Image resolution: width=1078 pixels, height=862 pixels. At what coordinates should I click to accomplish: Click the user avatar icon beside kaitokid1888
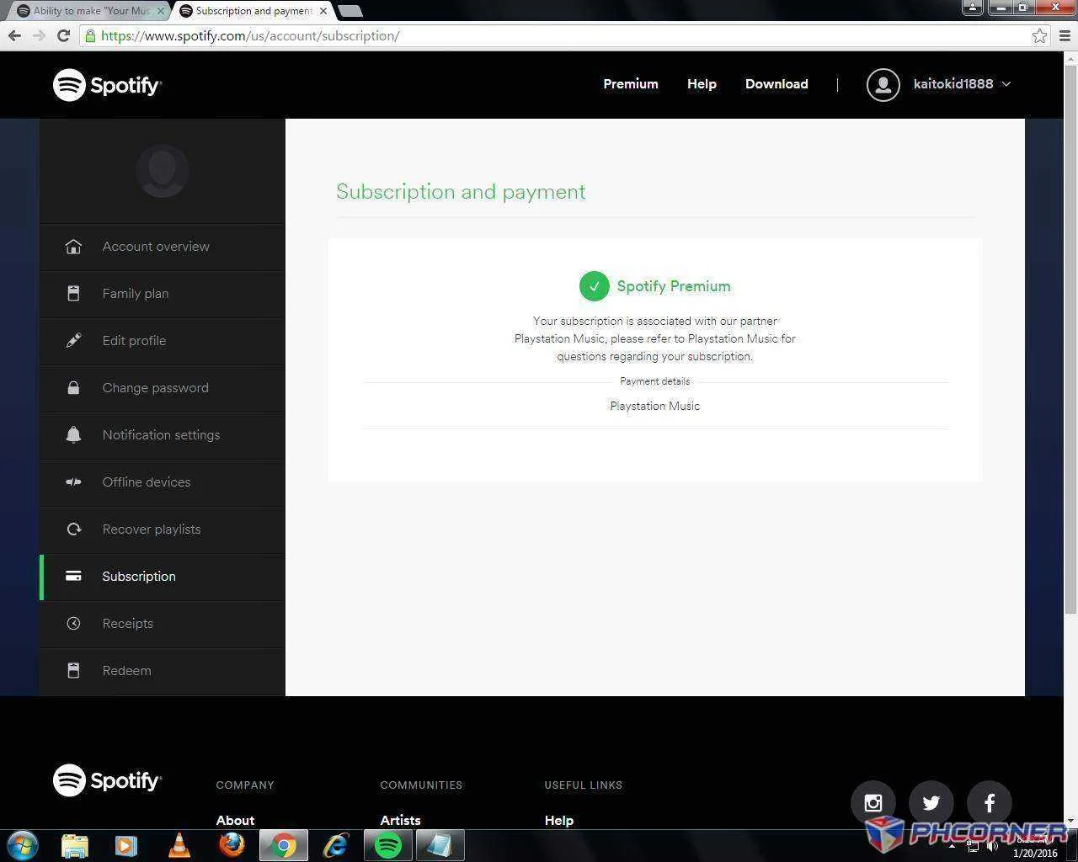point(883,84)
